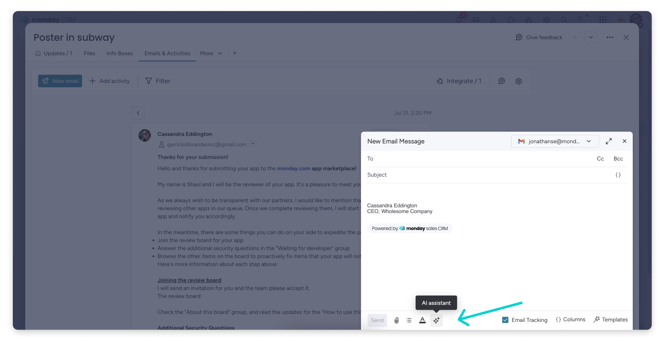The height and width of the screenshot is (341, 665).
Task: Toggle the Email Tracking checkbox
Action: [x=505, y=320]
